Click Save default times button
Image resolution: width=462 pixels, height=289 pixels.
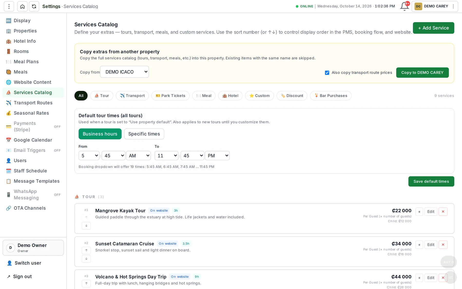point(431,181)
